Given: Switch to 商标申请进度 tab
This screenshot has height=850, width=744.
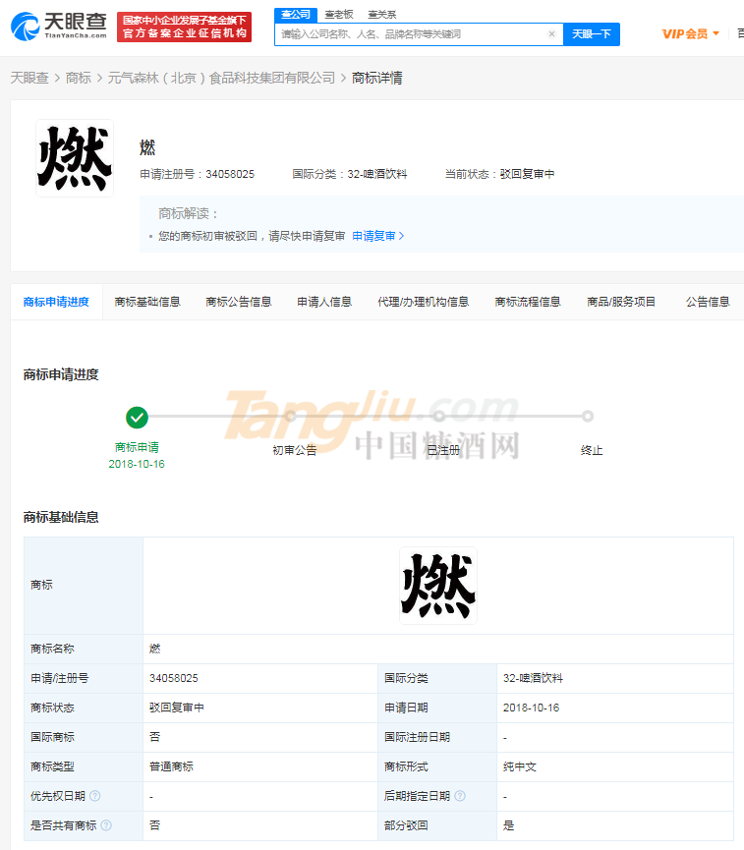Looking at the screenshot, I should [56, 302].
